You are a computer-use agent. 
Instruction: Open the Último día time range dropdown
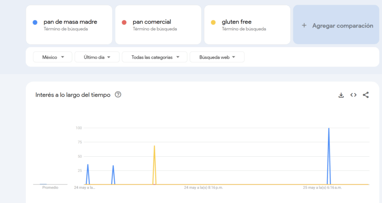[96, 57]
